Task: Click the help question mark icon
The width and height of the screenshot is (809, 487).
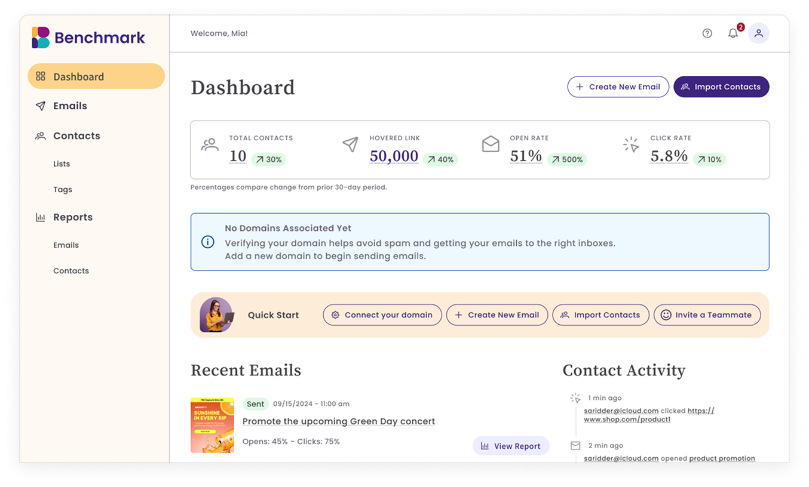Action: 707,33
